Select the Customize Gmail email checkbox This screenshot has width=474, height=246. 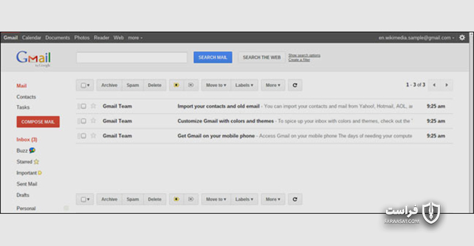click(83, 121)
